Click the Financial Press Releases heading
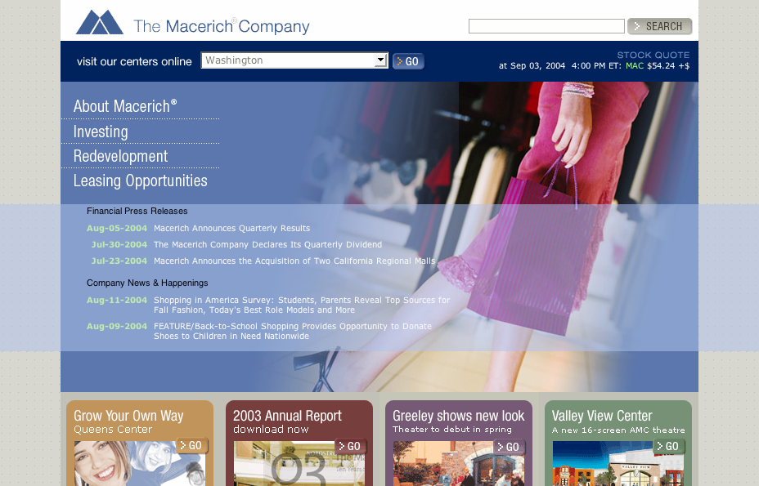Screen dimensions: 759x486 (x=137, y=212)
